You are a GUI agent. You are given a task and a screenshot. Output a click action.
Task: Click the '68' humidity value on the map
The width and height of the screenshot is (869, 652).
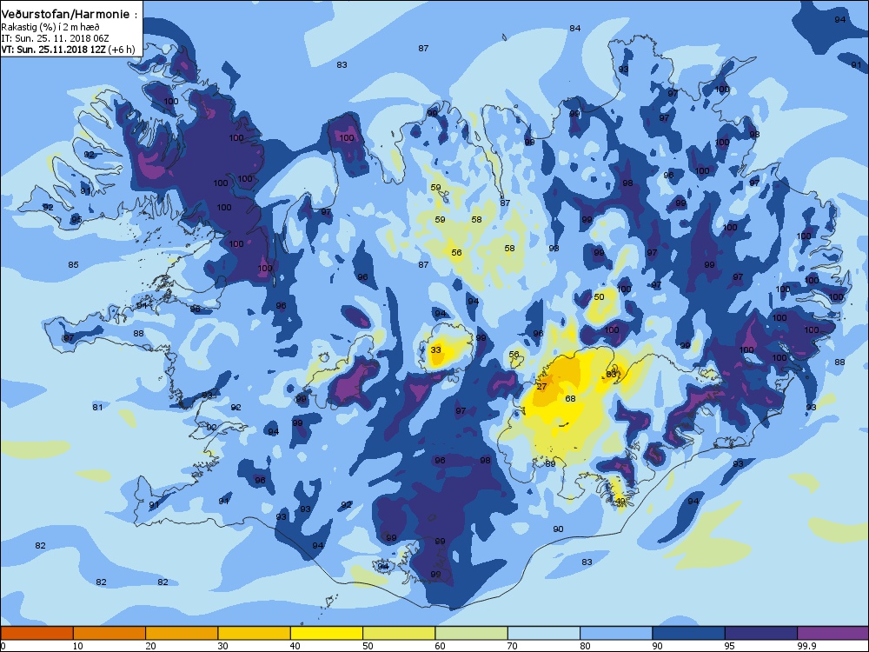pyautogui.click(x=570, y=399)
